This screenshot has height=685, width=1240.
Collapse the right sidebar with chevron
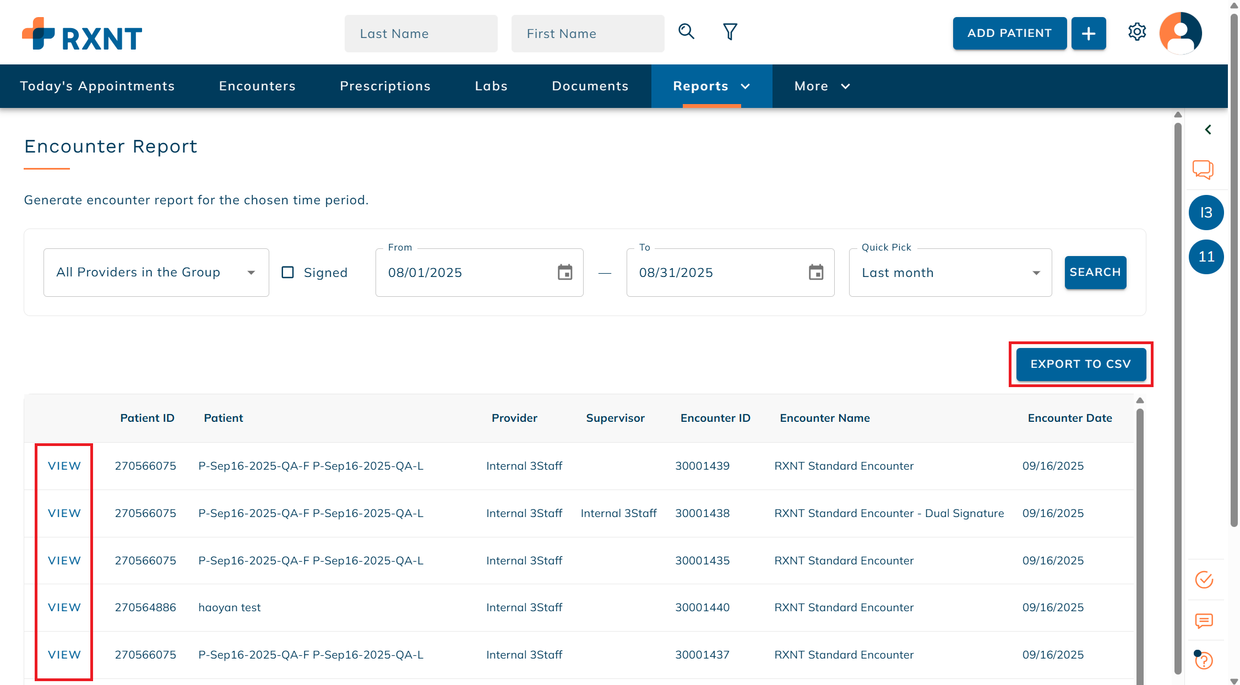1208,130
